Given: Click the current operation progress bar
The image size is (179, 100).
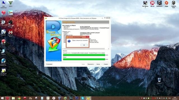Looking at the screenshot, I should 84,55.
